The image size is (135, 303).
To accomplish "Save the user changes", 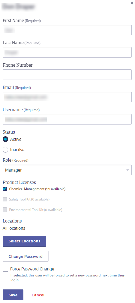I will pyautogui.click(x=13, y=295).
